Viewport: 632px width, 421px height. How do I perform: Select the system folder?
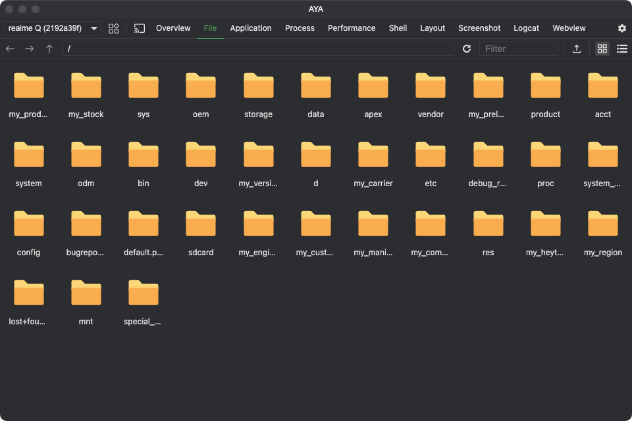coord(28,164)
